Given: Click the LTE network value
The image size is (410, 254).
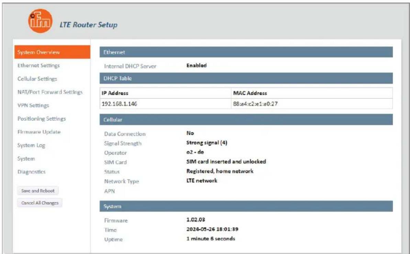Looking at the screenshot, I should (202, 181).
